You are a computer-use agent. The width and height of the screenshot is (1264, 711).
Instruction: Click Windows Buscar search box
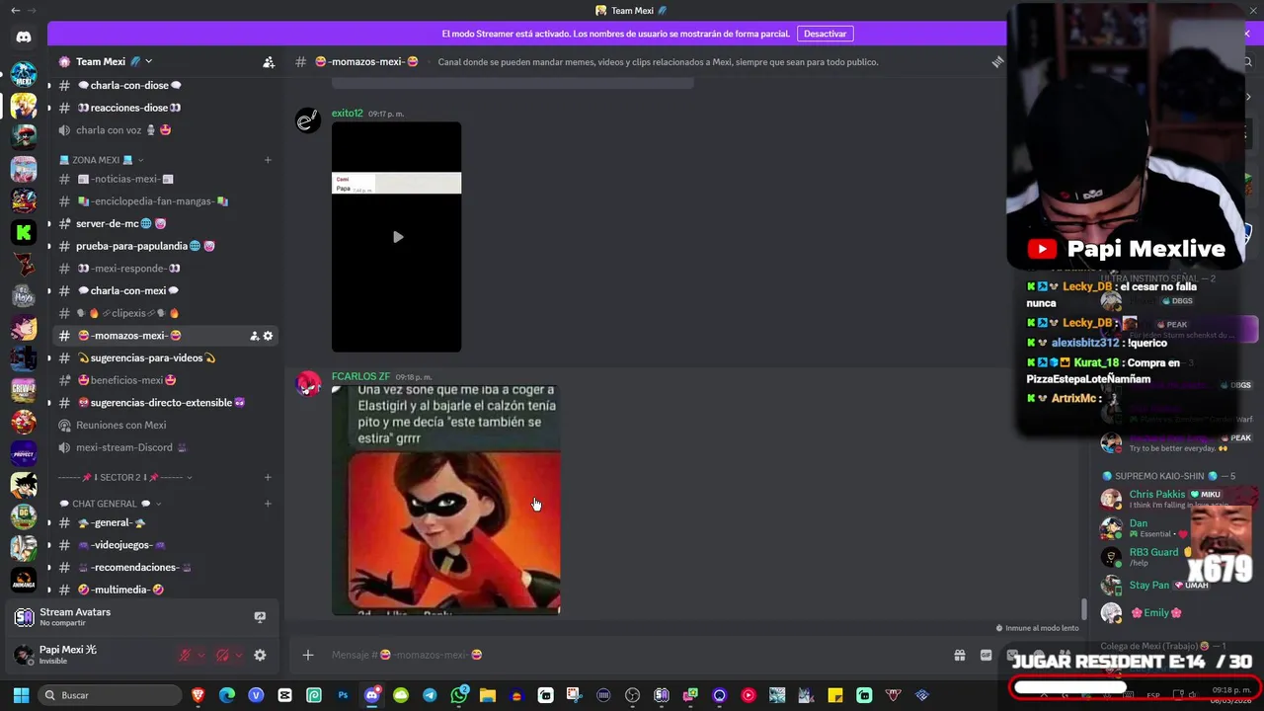tap(111, 695)
